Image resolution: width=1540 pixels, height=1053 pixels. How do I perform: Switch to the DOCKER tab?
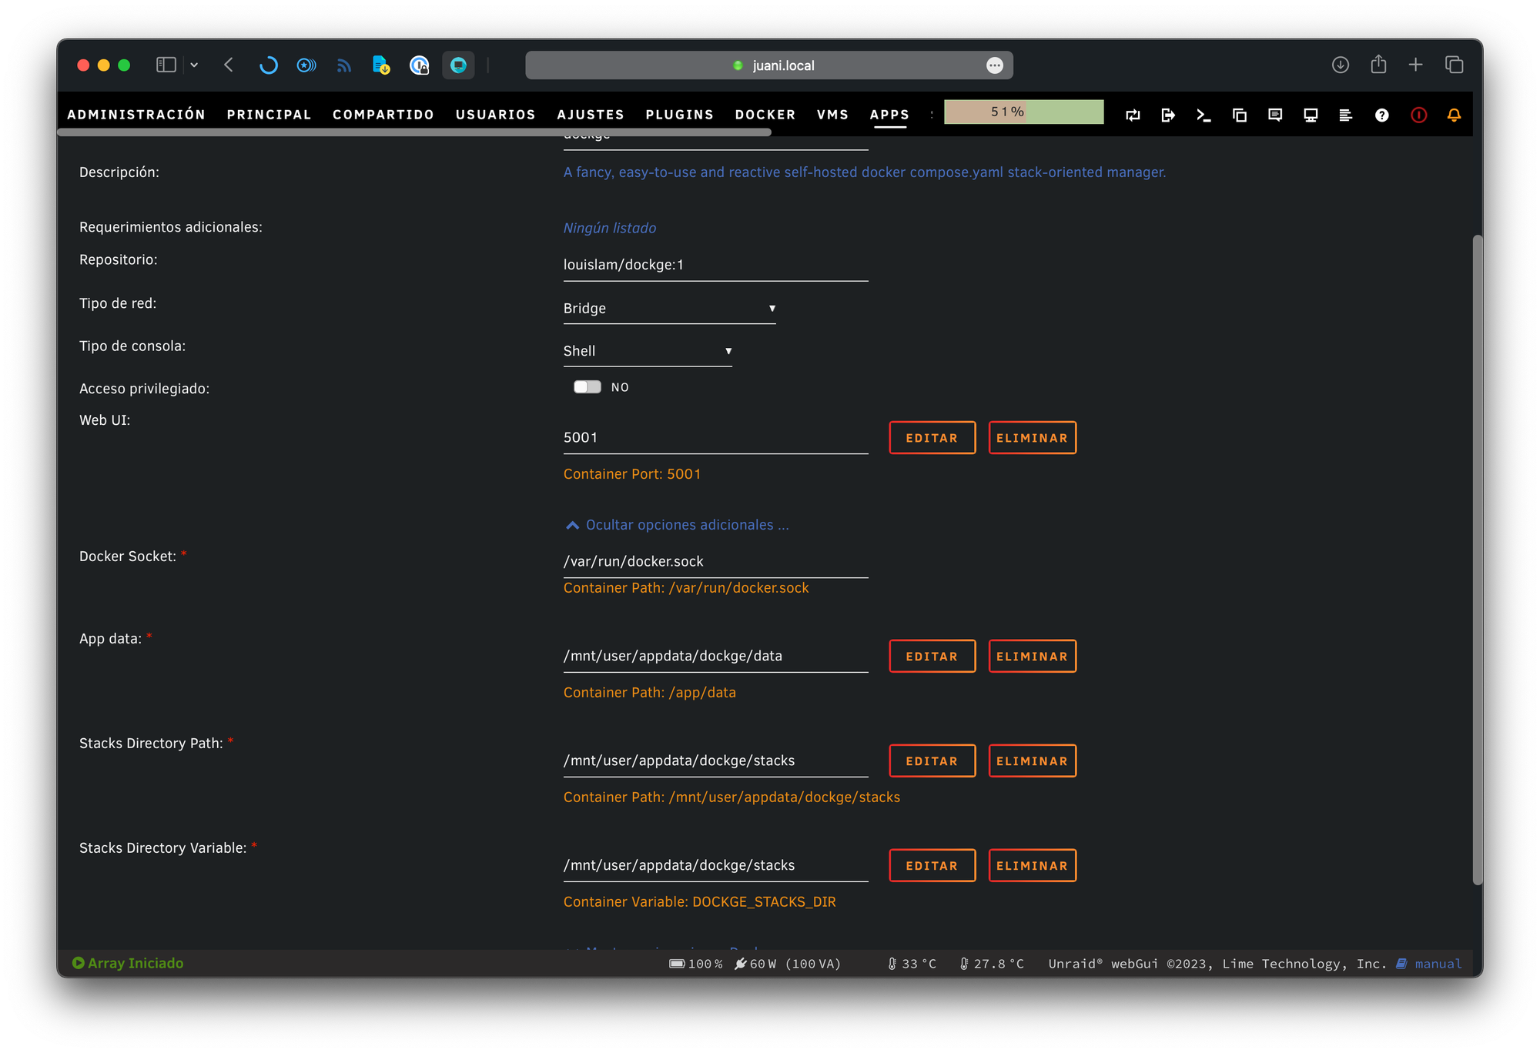[765, 115]
